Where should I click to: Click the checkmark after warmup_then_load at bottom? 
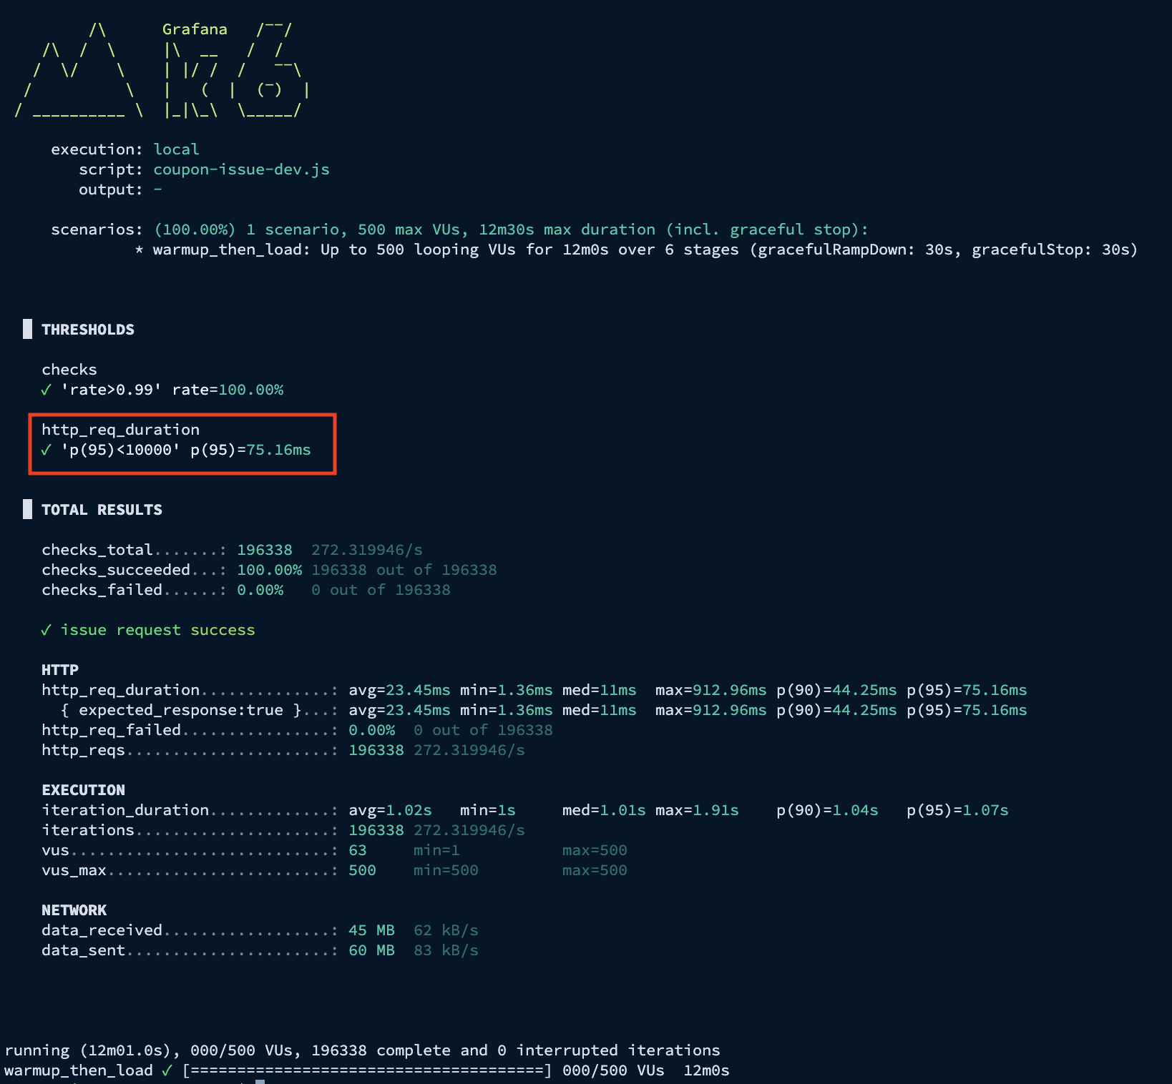[167, 1070]
